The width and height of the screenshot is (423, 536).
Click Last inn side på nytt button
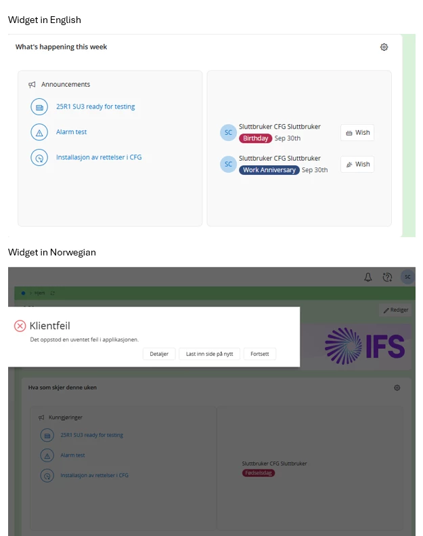(209, 354)
